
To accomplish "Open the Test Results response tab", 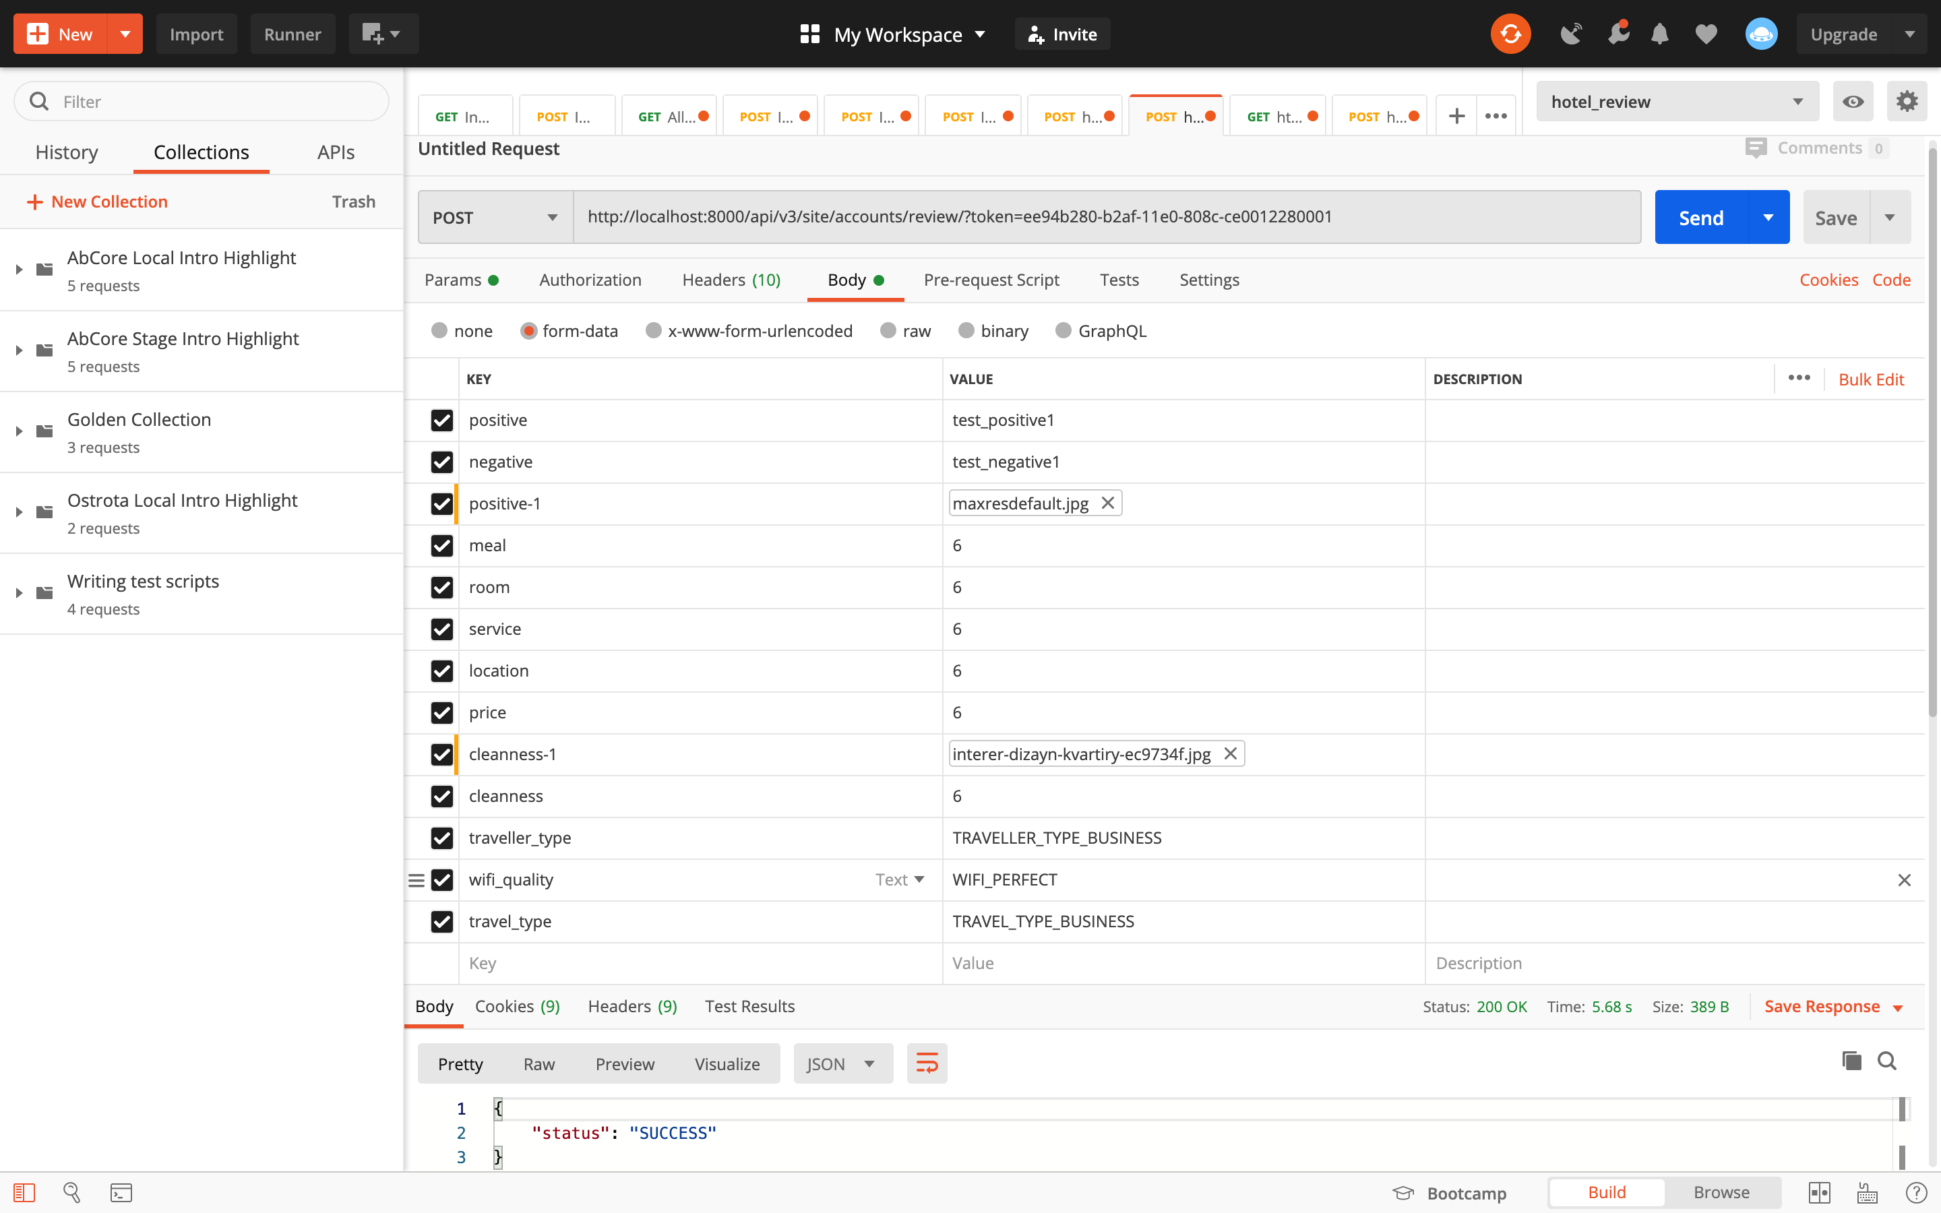I will point(749,1006).
